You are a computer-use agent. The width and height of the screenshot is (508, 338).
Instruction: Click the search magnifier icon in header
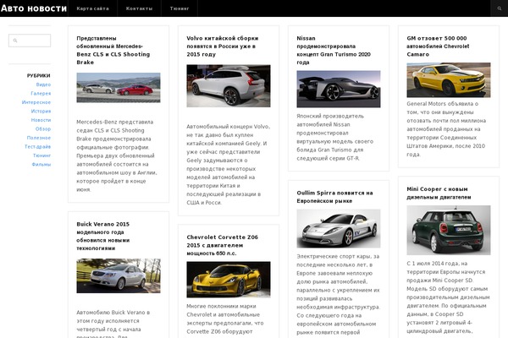[x=500, y=8]
